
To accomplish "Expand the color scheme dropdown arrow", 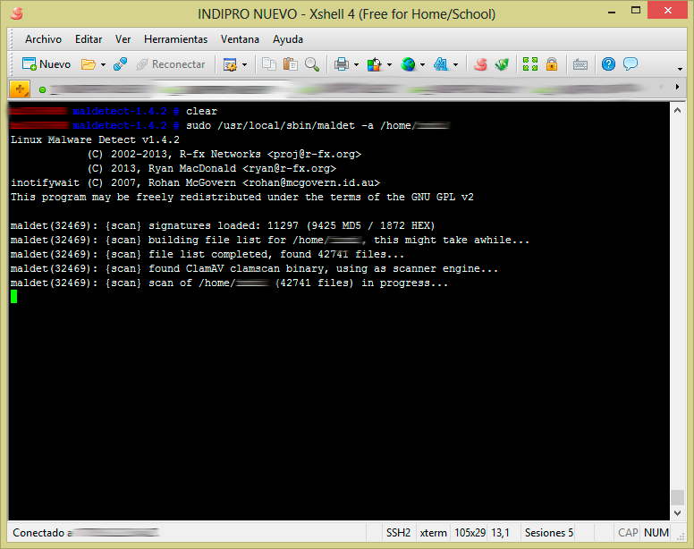I will (390, 65).
